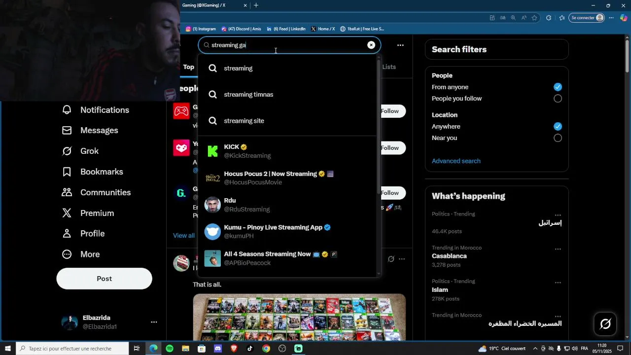Open 1ball.st Free Live bookmark
The height and width of the screenshot is (355, 631).
click(362, 29)
